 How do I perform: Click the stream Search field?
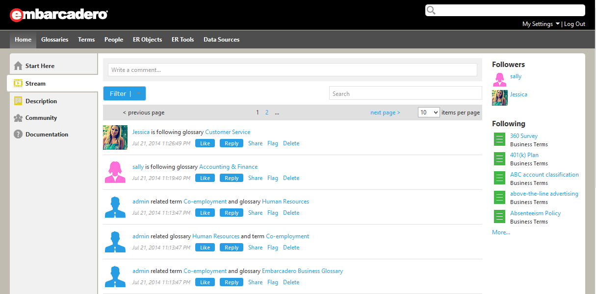[406, 93]
